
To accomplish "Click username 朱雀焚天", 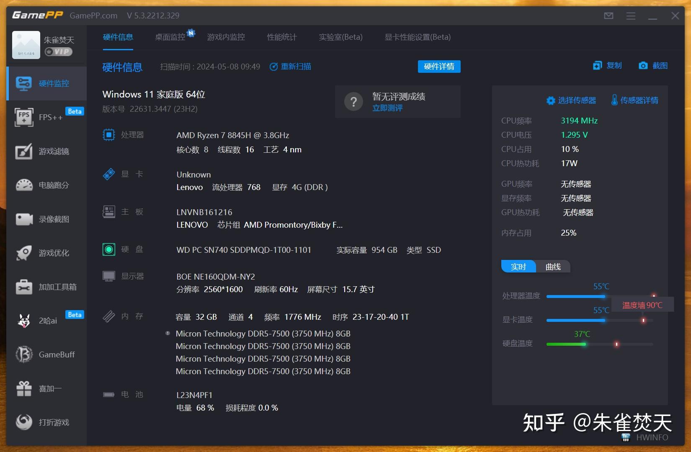I will 59,40.
